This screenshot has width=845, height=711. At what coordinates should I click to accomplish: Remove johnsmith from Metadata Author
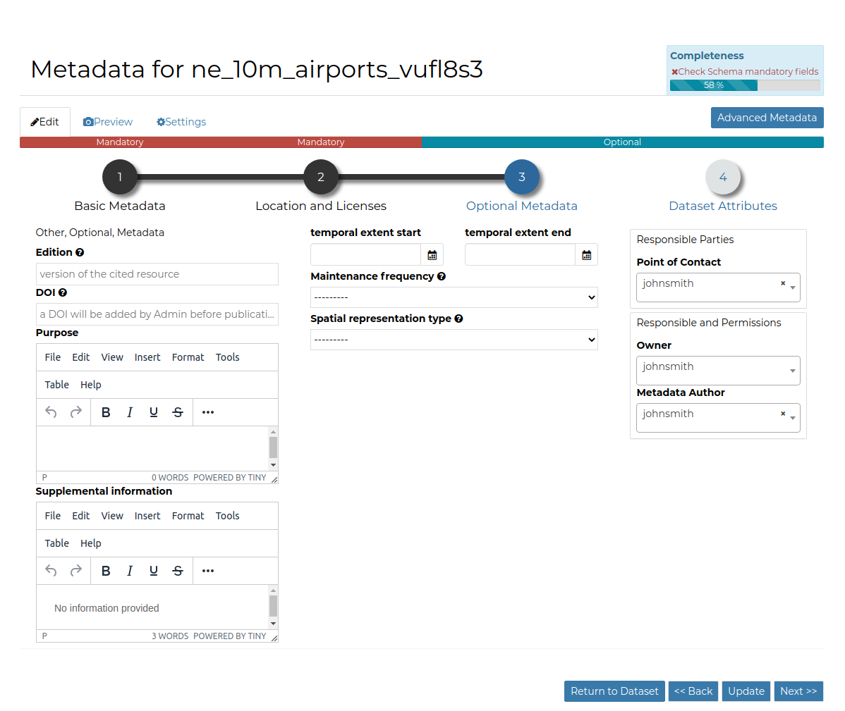click(x=783, y=414)
